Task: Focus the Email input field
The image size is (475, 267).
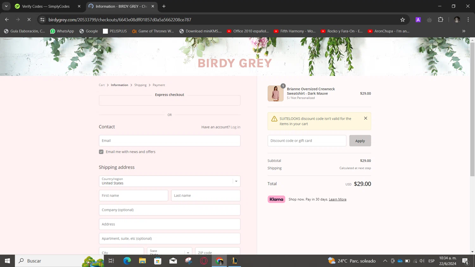Action: pos(169,141)
